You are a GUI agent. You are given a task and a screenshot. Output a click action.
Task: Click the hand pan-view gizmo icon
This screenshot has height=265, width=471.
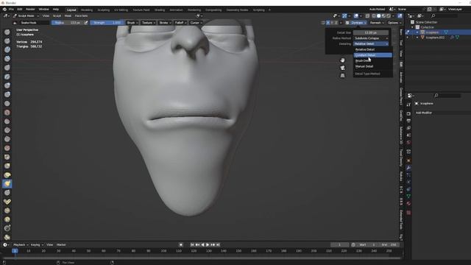[342, 60]
